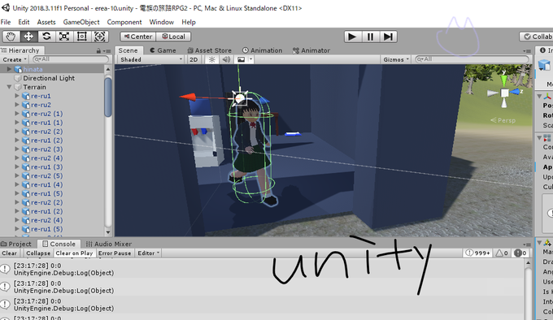Open the Edit menu
The height and width of the screenshot is (320, 553).
point(24,22)
